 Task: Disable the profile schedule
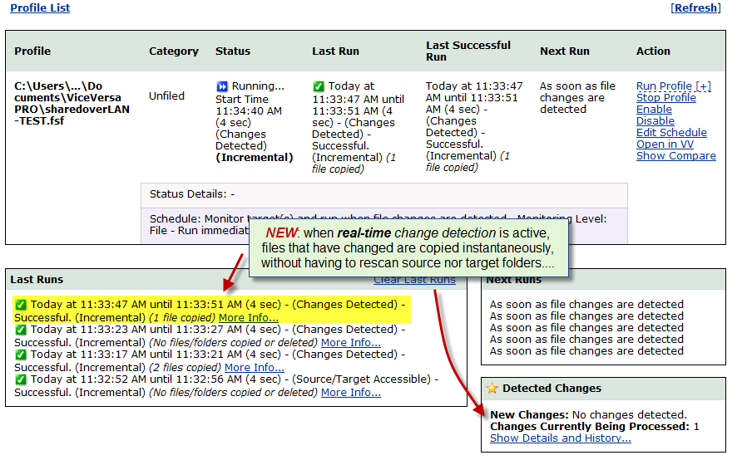[x=655, y=121]
